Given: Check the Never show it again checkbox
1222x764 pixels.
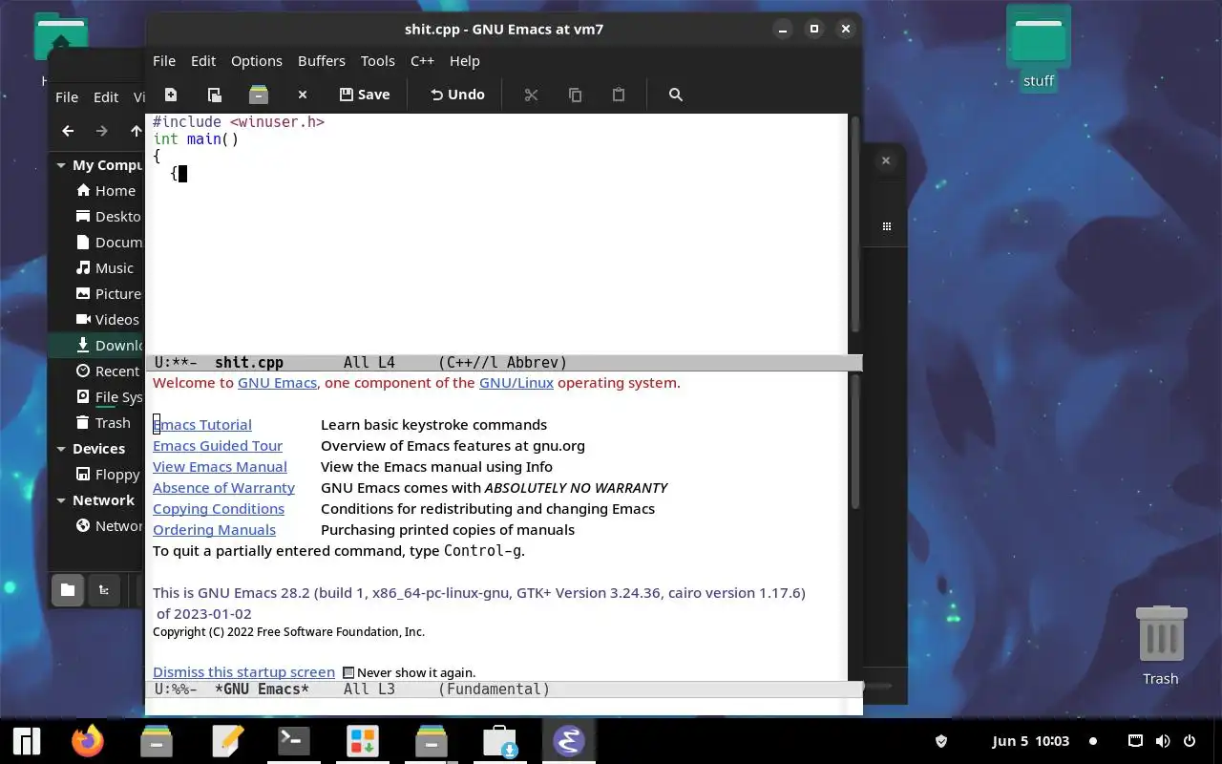Looking at the screenshot, I should click(x=348, y=672).
